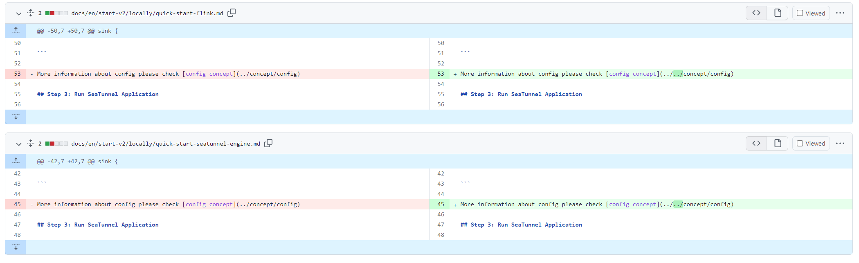The height and width of the screenshot is (263, 859).
Task: Expand all lines in quick-start-flink.md
Action: (x=31, y=13)
